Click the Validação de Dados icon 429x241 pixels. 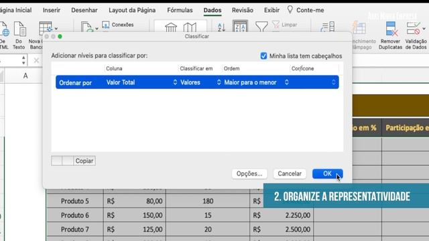pos(413,28)
